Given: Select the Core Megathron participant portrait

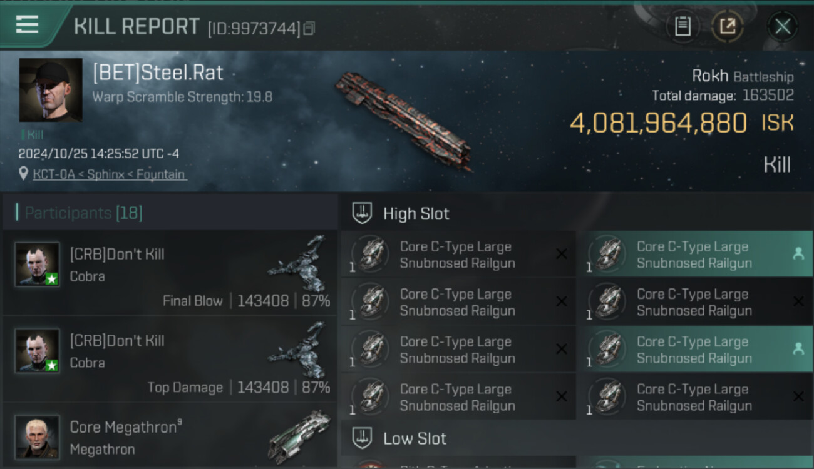Looking at the screenshot, I should point(38,436).
